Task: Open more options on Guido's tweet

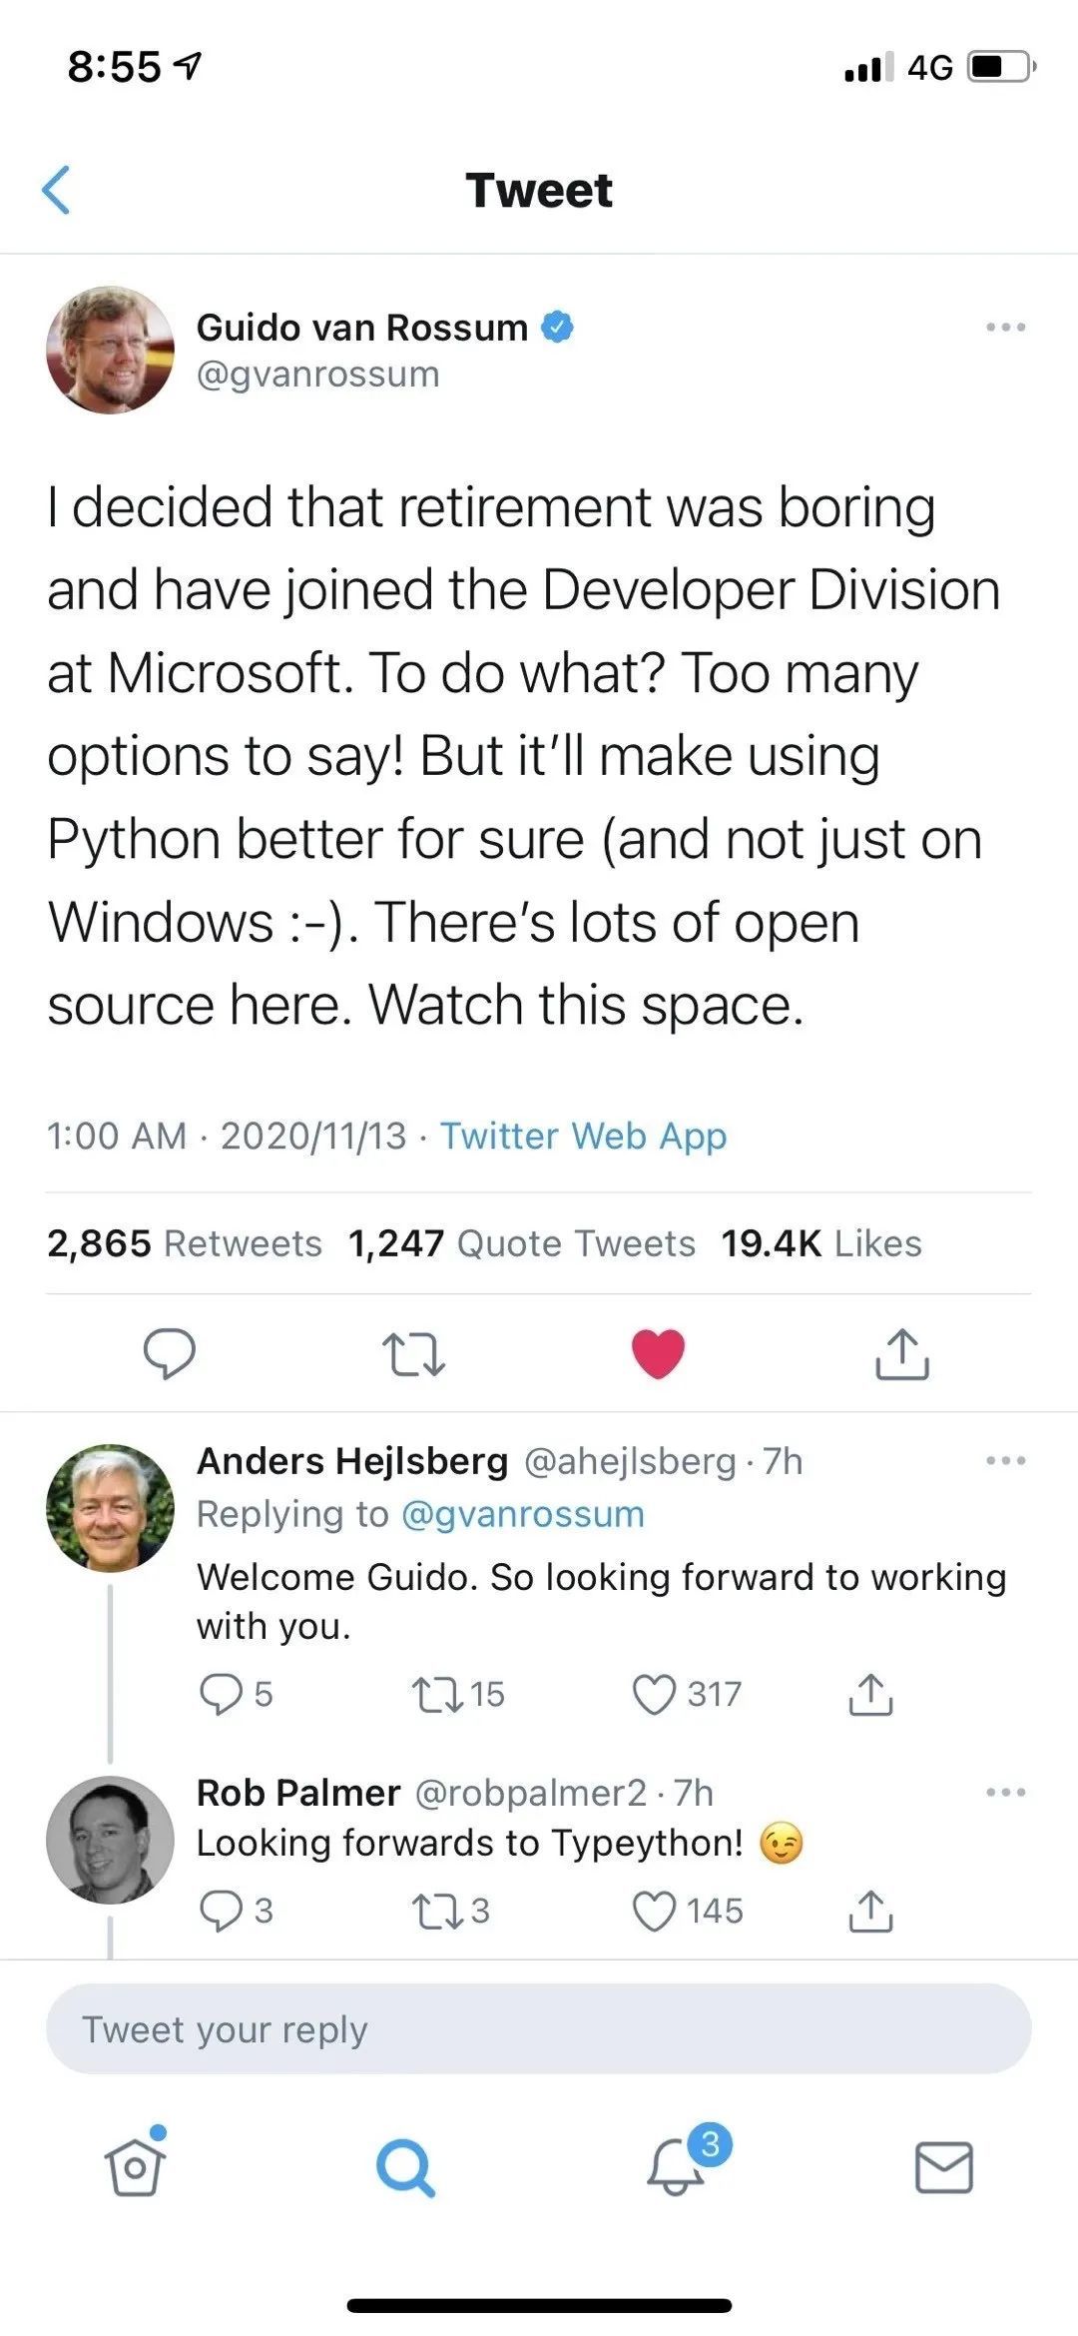Action: pos(1005,328)
